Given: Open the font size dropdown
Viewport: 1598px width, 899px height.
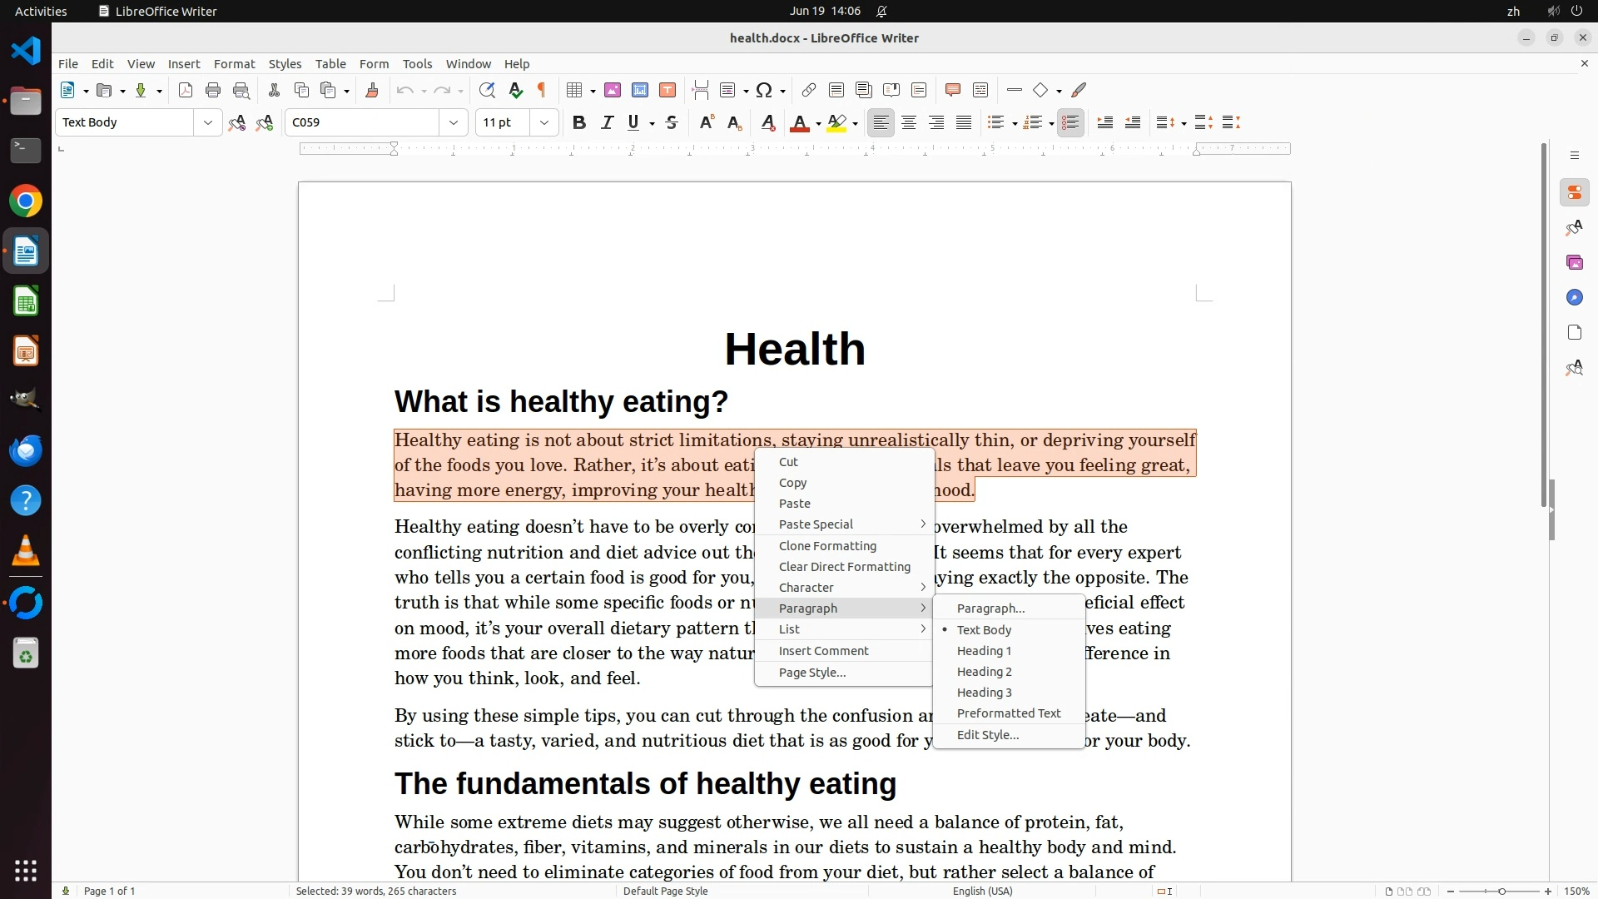Looking at the screenshot, I should tap(544, 123).
